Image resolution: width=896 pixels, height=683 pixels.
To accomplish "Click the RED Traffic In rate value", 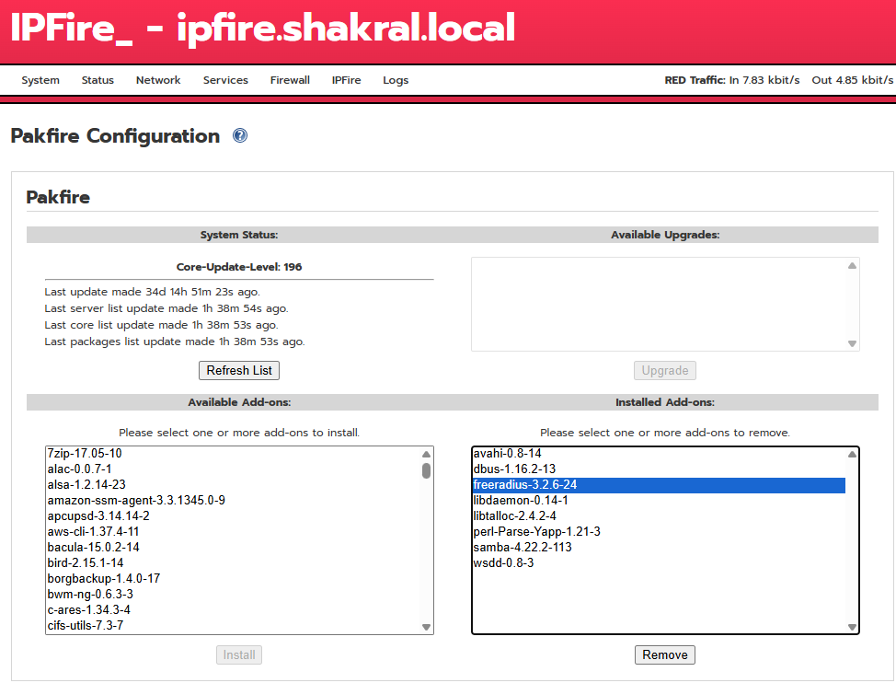I will click(764, 80).
